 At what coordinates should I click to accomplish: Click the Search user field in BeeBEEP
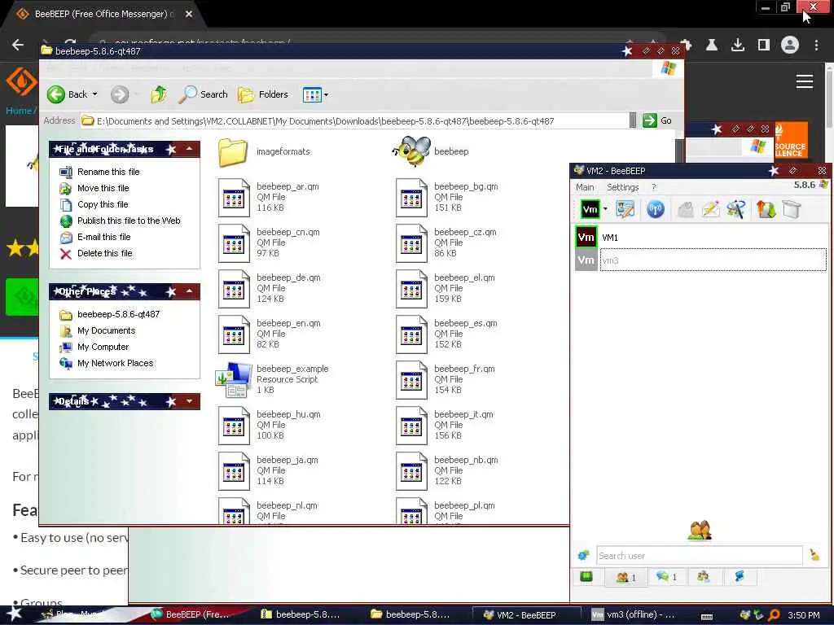(699, 555)
